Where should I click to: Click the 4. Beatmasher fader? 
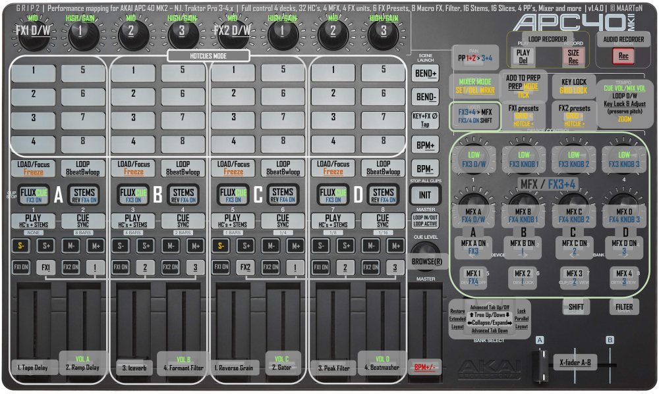point(382,363)
